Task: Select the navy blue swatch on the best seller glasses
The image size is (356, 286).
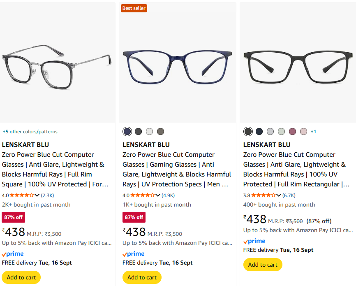Action: 127,132
